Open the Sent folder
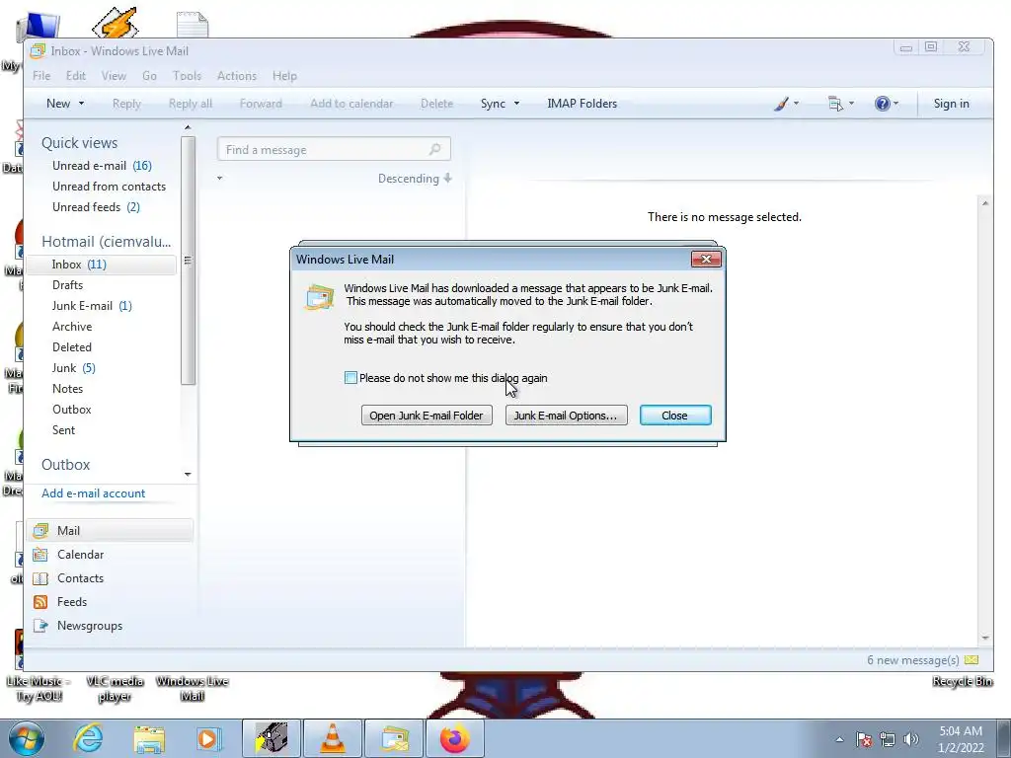1011x758 pixels. tap(64, 430)
